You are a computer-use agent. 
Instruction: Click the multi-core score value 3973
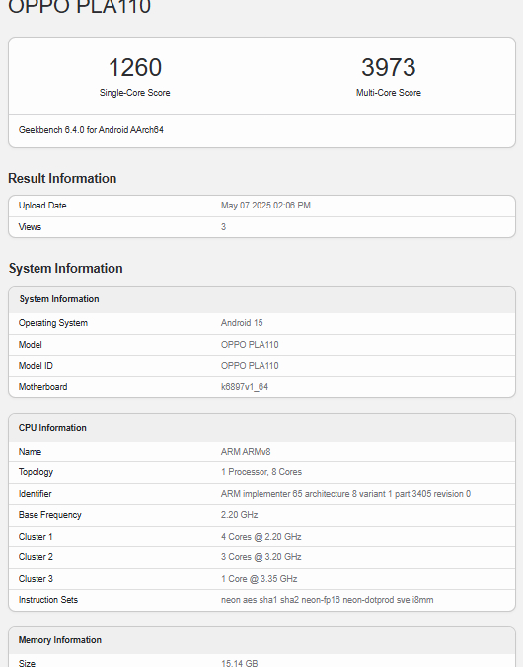click(x=389, y=67)
